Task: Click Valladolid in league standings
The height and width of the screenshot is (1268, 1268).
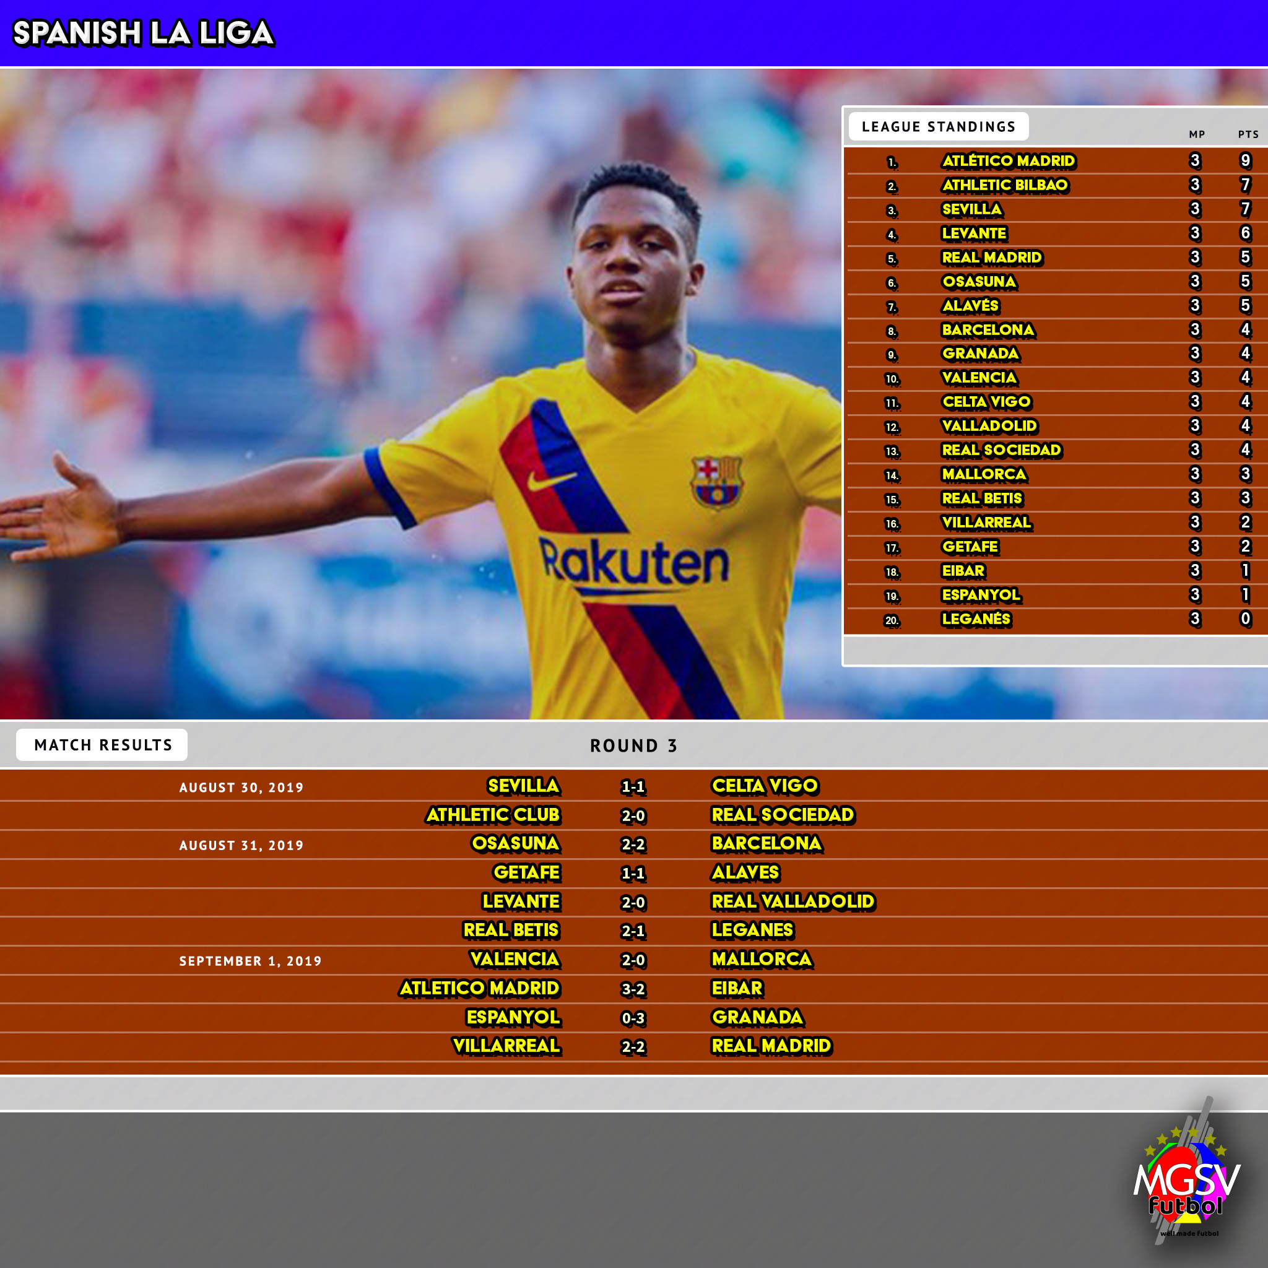Action: pyautogui.click(x=990, y=426)
